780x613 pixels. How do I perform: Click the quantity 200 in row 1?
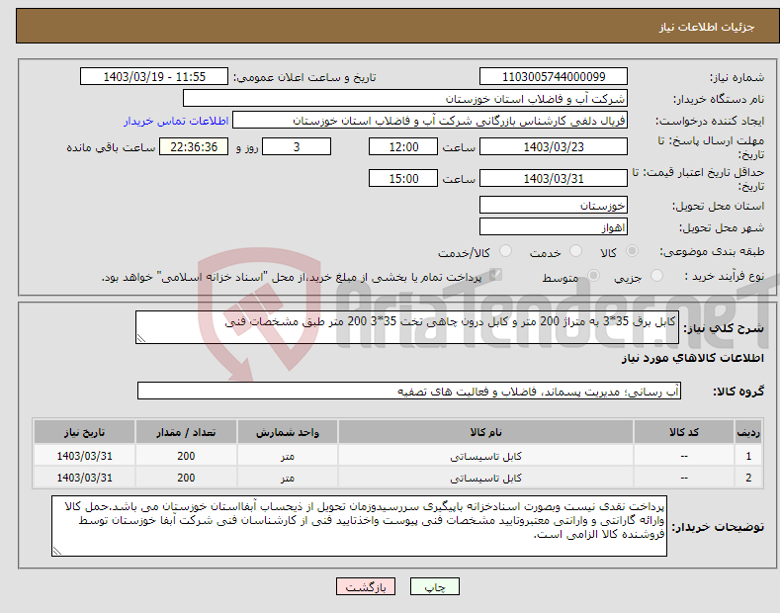coord(186,456)
